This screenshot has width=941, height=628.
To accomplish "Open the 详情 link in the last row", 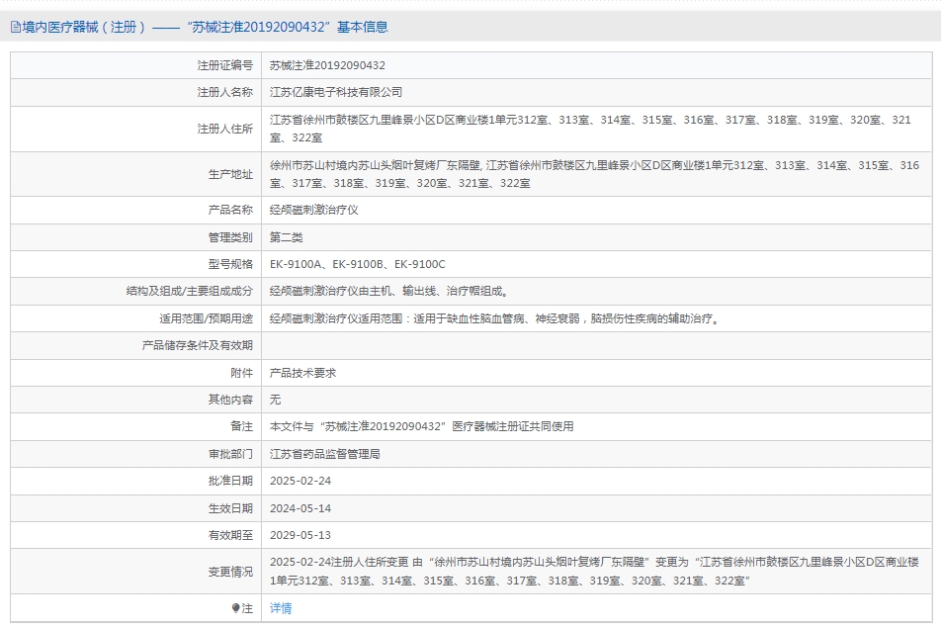I will [281, 608].
